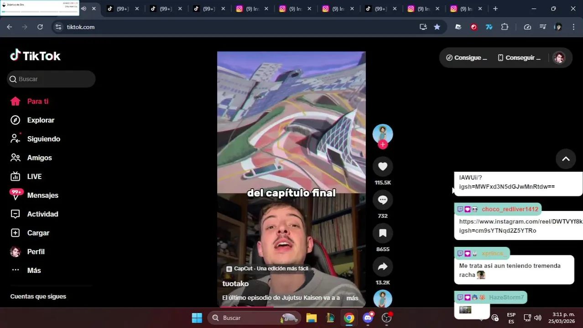
Task: Open the Windows Start menu
Action: pos(197,318)
